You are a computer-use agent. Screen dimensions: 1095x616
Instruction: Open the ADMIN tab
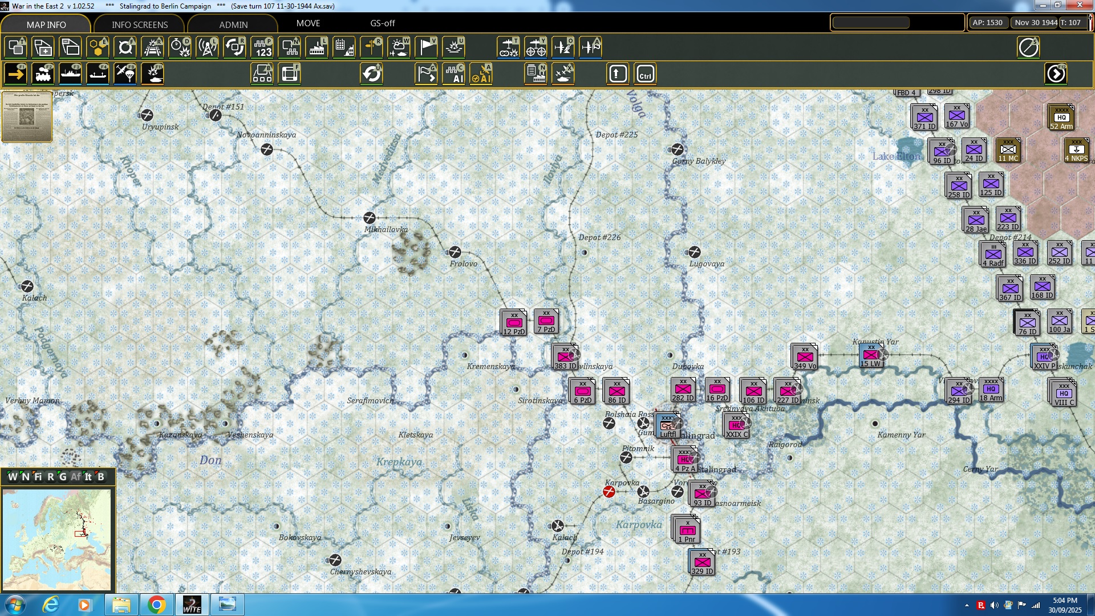tap(234, 25)
